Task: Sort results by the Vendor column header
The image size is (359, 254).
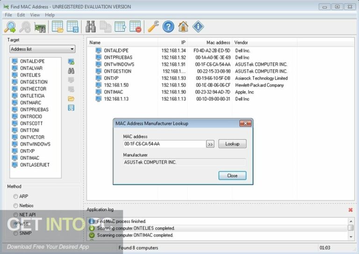Action: (x=265, y=43)
